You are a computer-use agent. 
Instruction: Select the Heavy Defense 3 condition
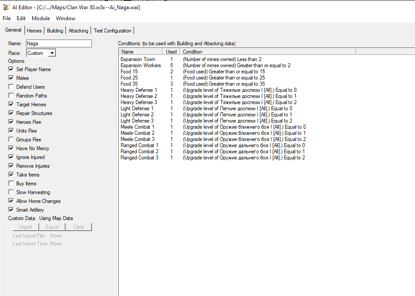139,102
